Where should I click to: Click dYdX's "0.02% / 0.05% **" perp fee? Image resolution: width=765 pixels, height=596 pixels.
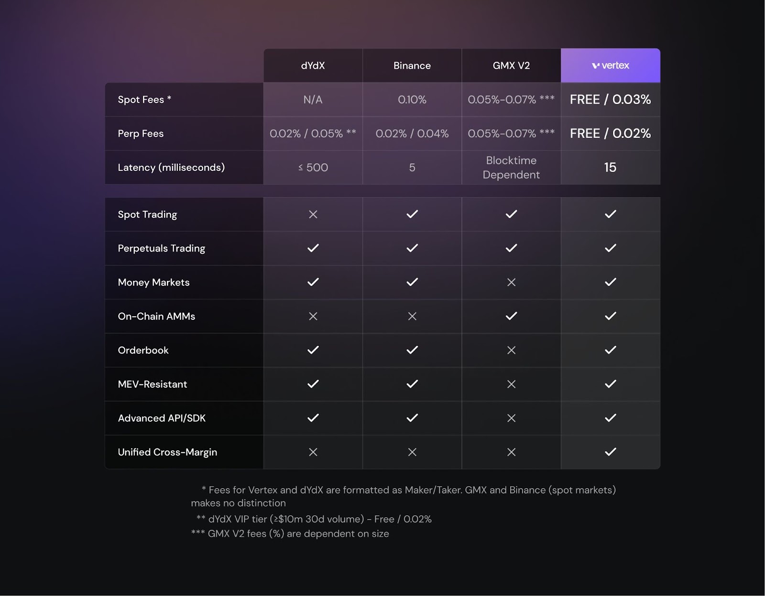[x=313, y=134]
